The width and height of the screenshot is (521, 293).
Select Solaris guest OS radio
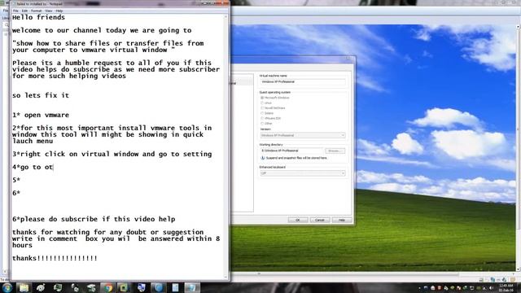coord(262,113)
